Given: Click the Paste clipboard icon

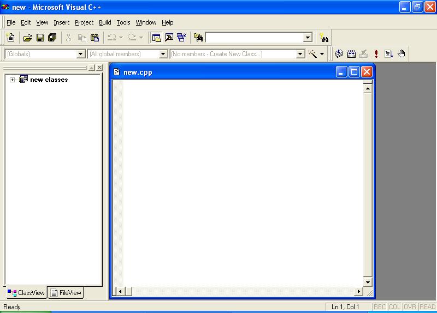Looking at the screenshot, I should 95,37.
